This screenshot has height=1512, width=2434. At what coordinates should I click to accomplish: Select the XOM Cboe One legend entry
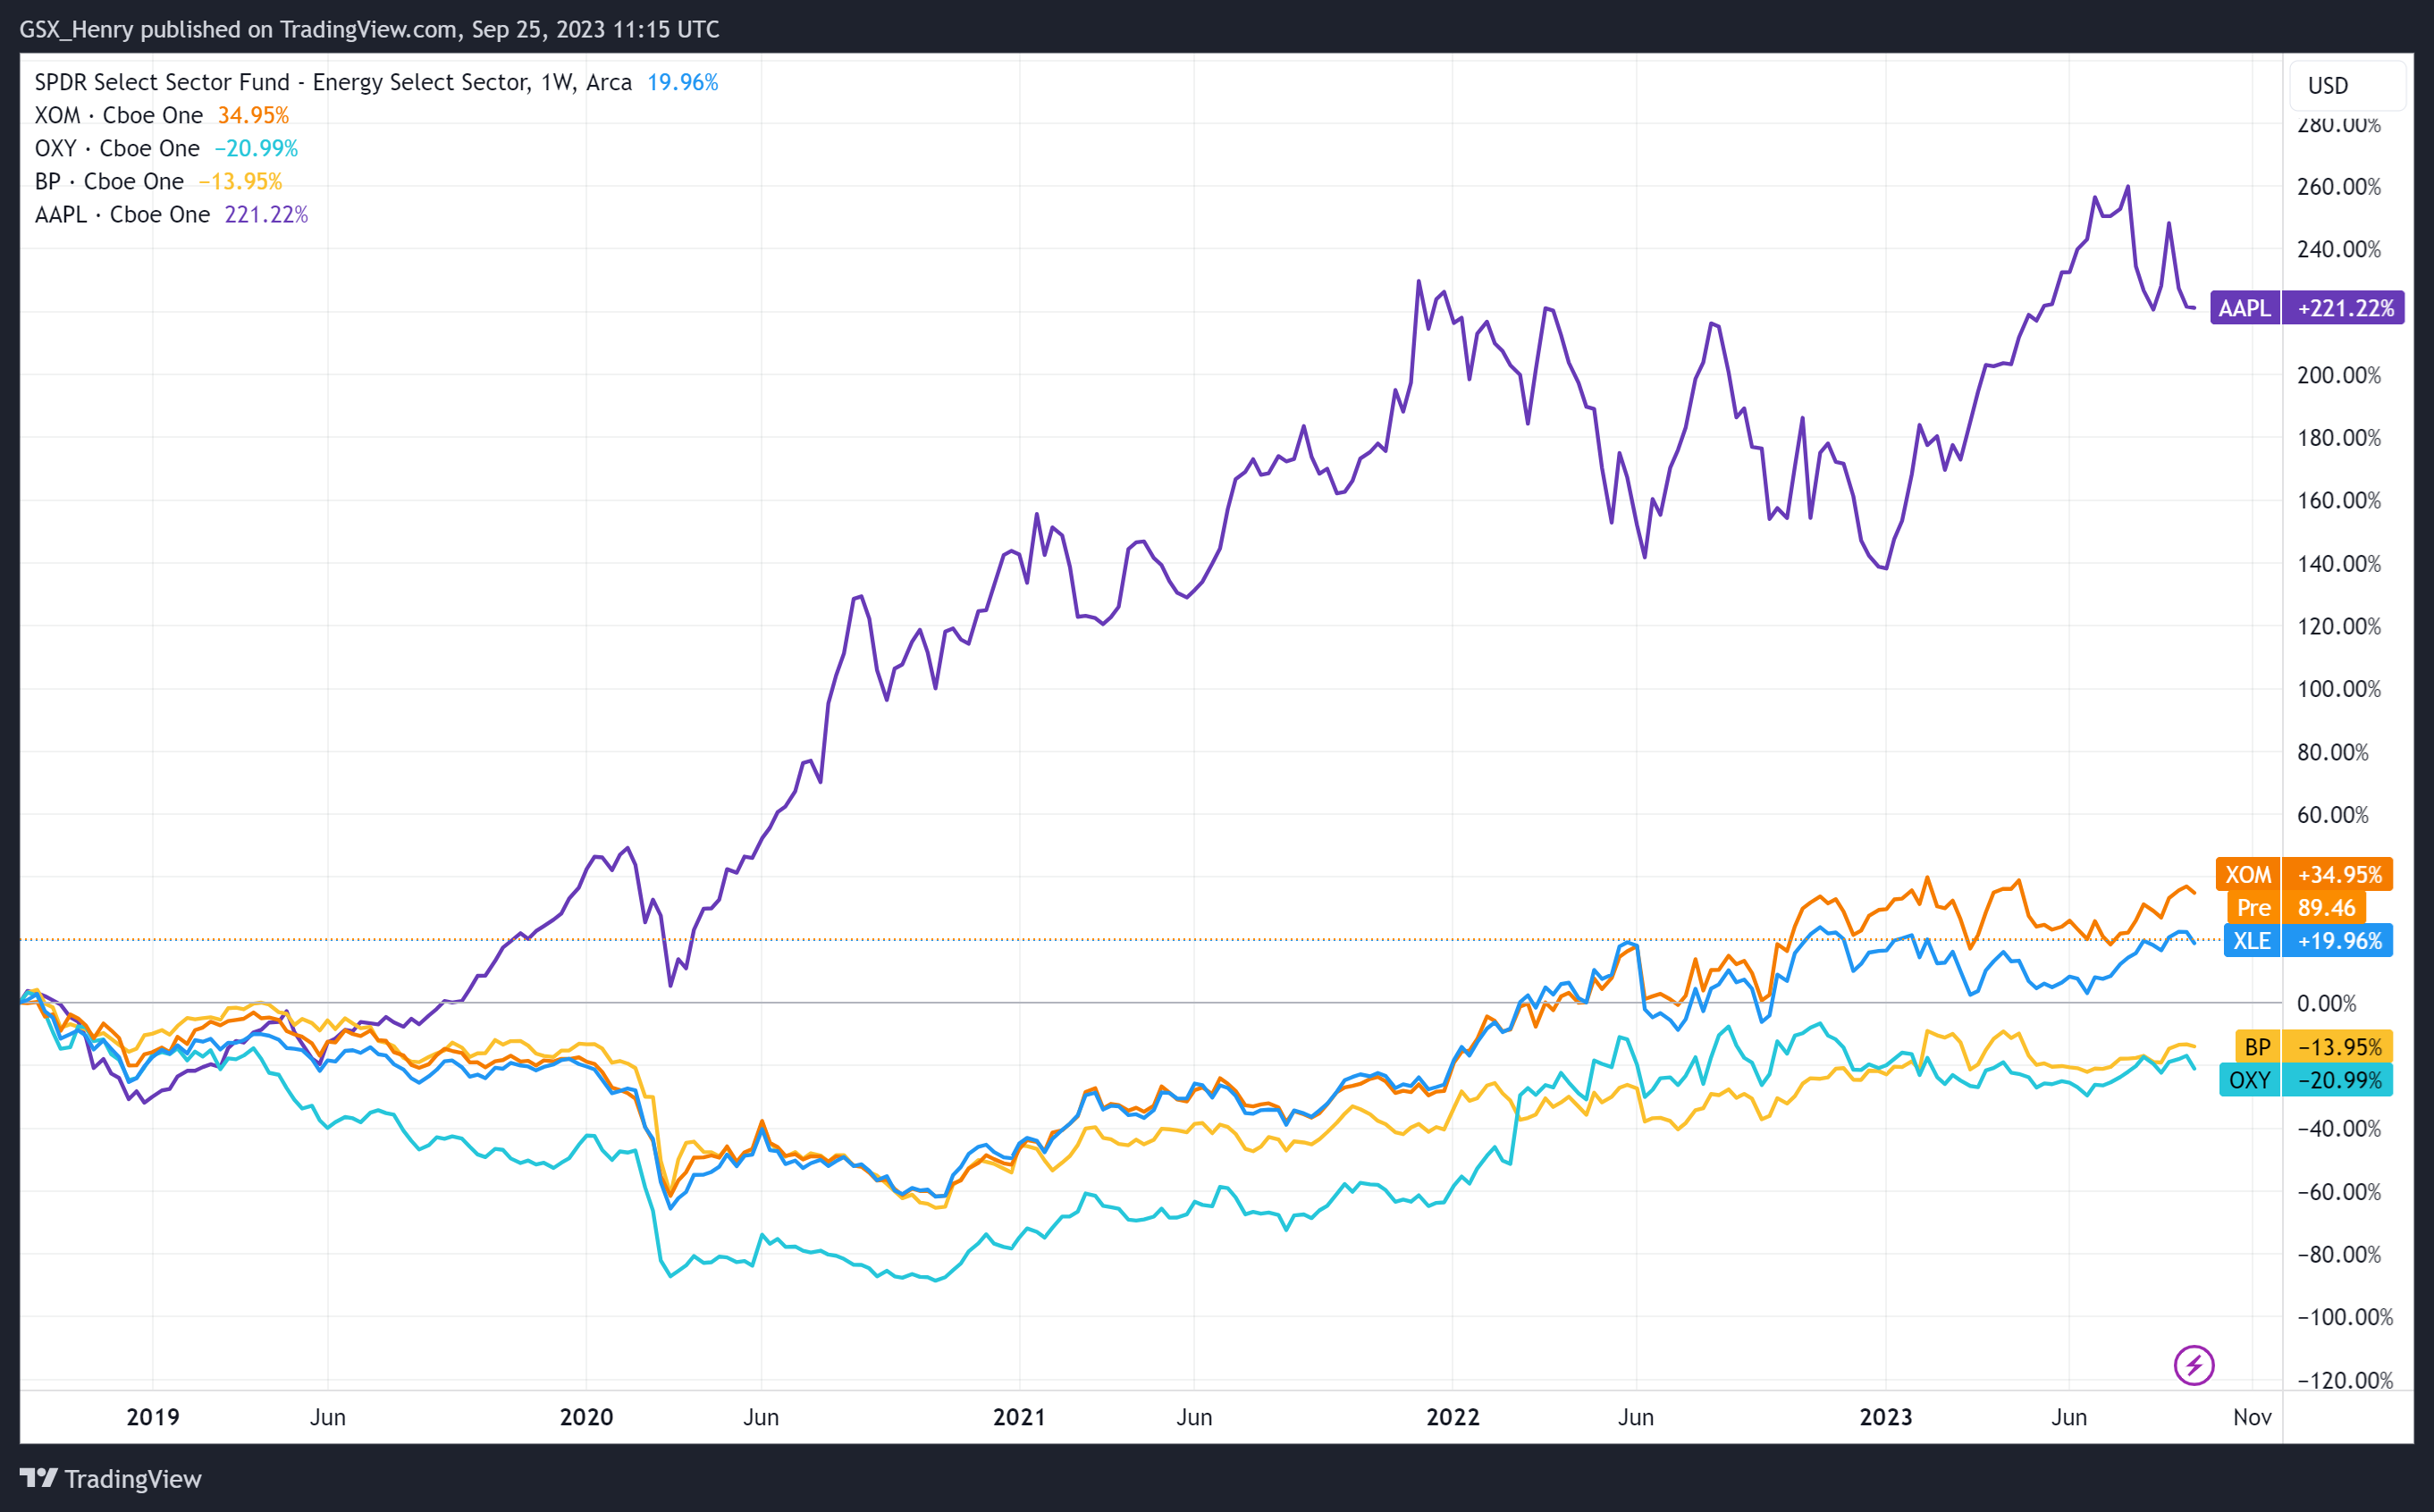tap(118, 115)
